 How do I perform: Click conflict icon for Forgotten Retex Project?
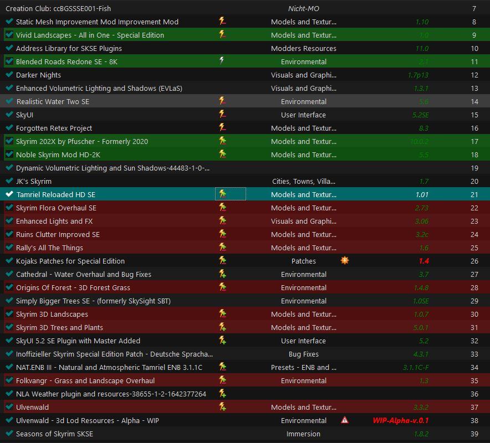(222, 127)
